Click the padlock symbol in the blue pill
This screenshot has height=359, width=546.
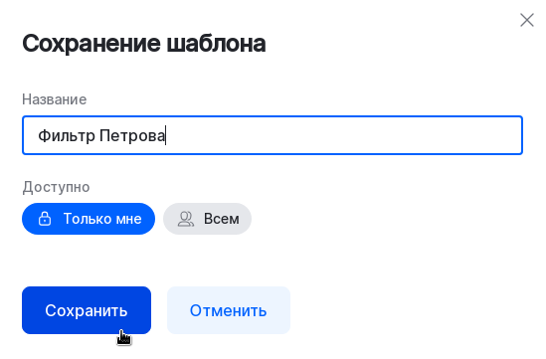point(45,219)
